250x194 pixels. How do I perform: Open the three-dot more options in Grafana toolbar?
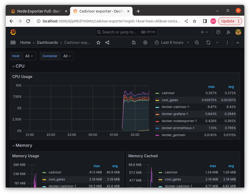[227, 43]
